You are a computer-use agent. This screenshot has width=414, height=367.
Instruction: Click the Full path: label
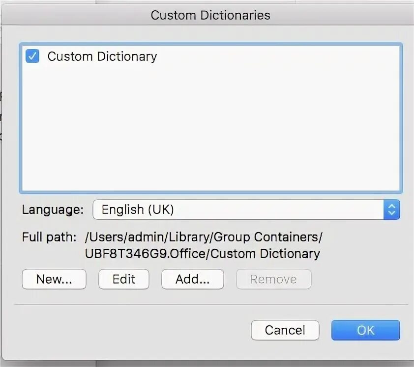pyautogui.click(x=49, y=237)
